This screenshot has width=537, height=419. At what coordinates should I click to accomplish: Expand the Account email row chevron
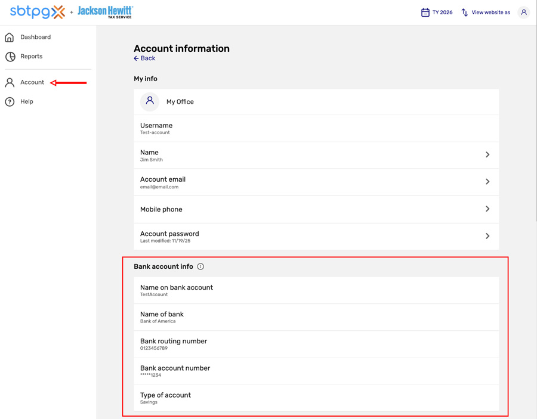[x=487, y=182]
